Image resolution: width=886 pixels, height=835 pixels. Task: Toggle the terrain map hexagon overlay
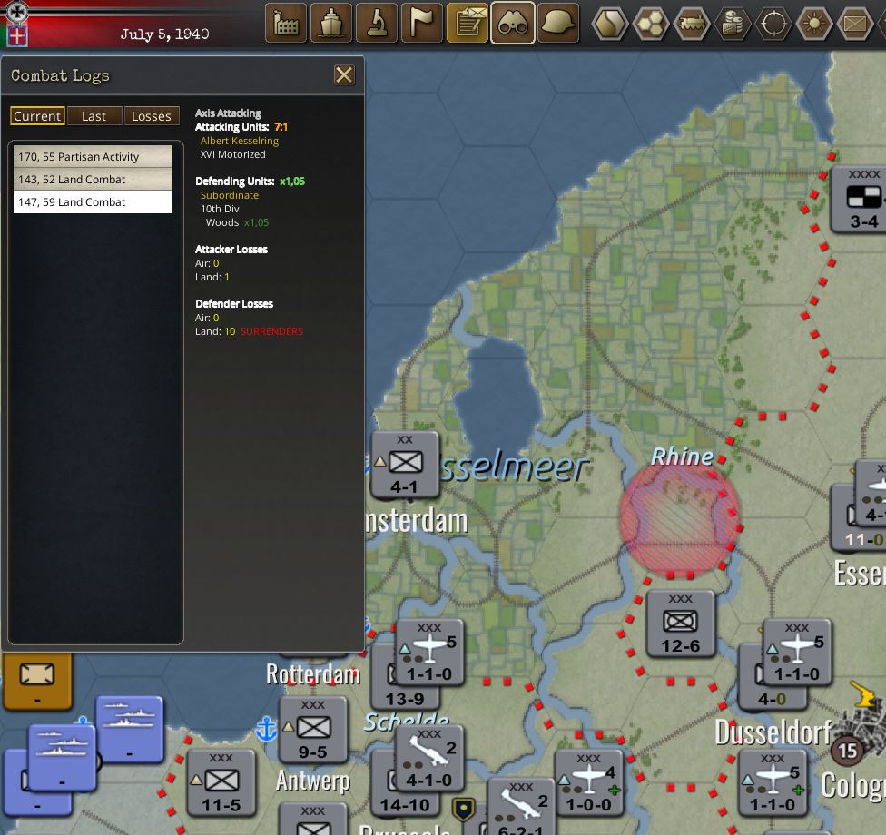click(610, 24)
